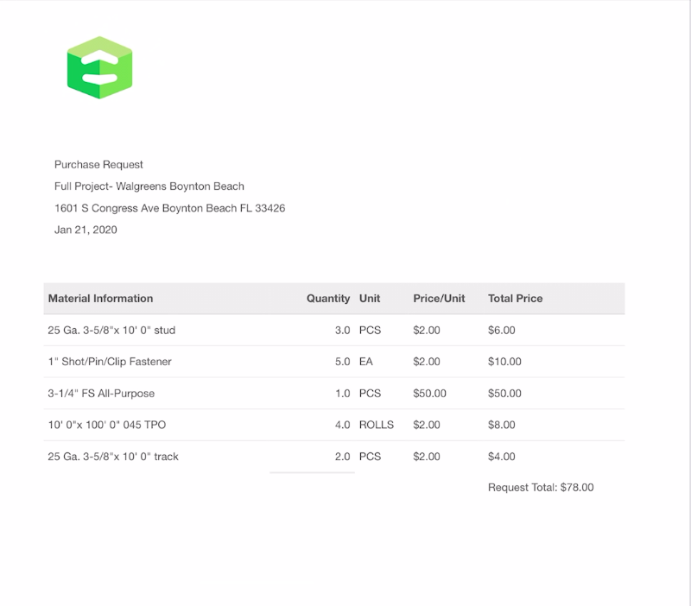Click the 1601 S Congress Ave address
691x606 pixels.
pyautogui.click(x=169, y=208)
